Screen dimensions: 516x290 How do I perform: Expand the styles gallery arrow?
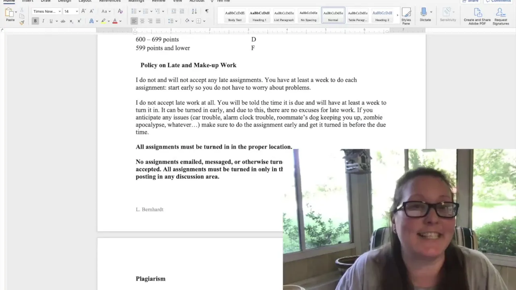tap(397, 16)
